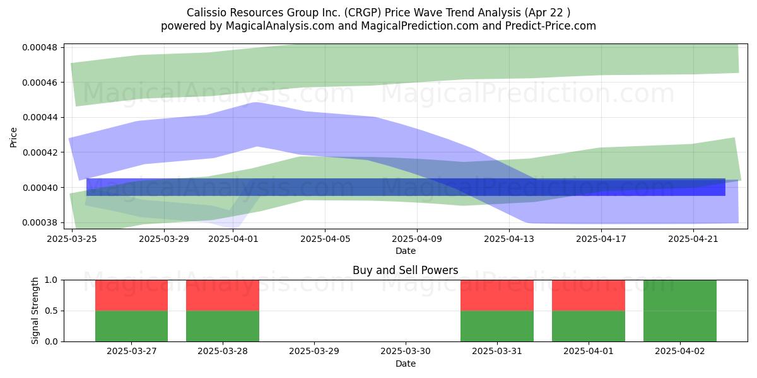Click the 2025-04-09 date tick label
This screenshot has height=378, width=757.
click(418, 239)
